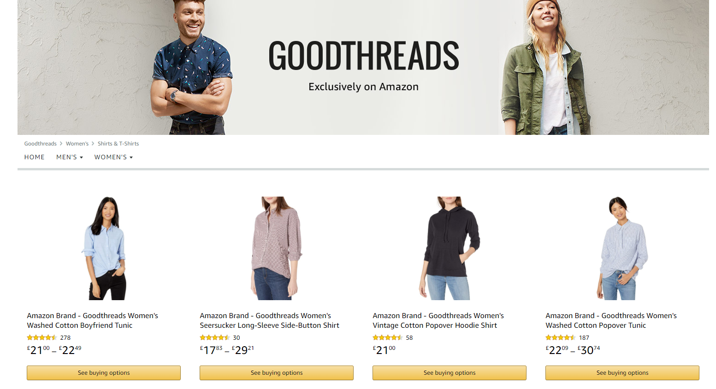This screenshot has width=716, height=389.
Task: Expand the WOMEN'S dropdown menu
Action: coord(113,157)
